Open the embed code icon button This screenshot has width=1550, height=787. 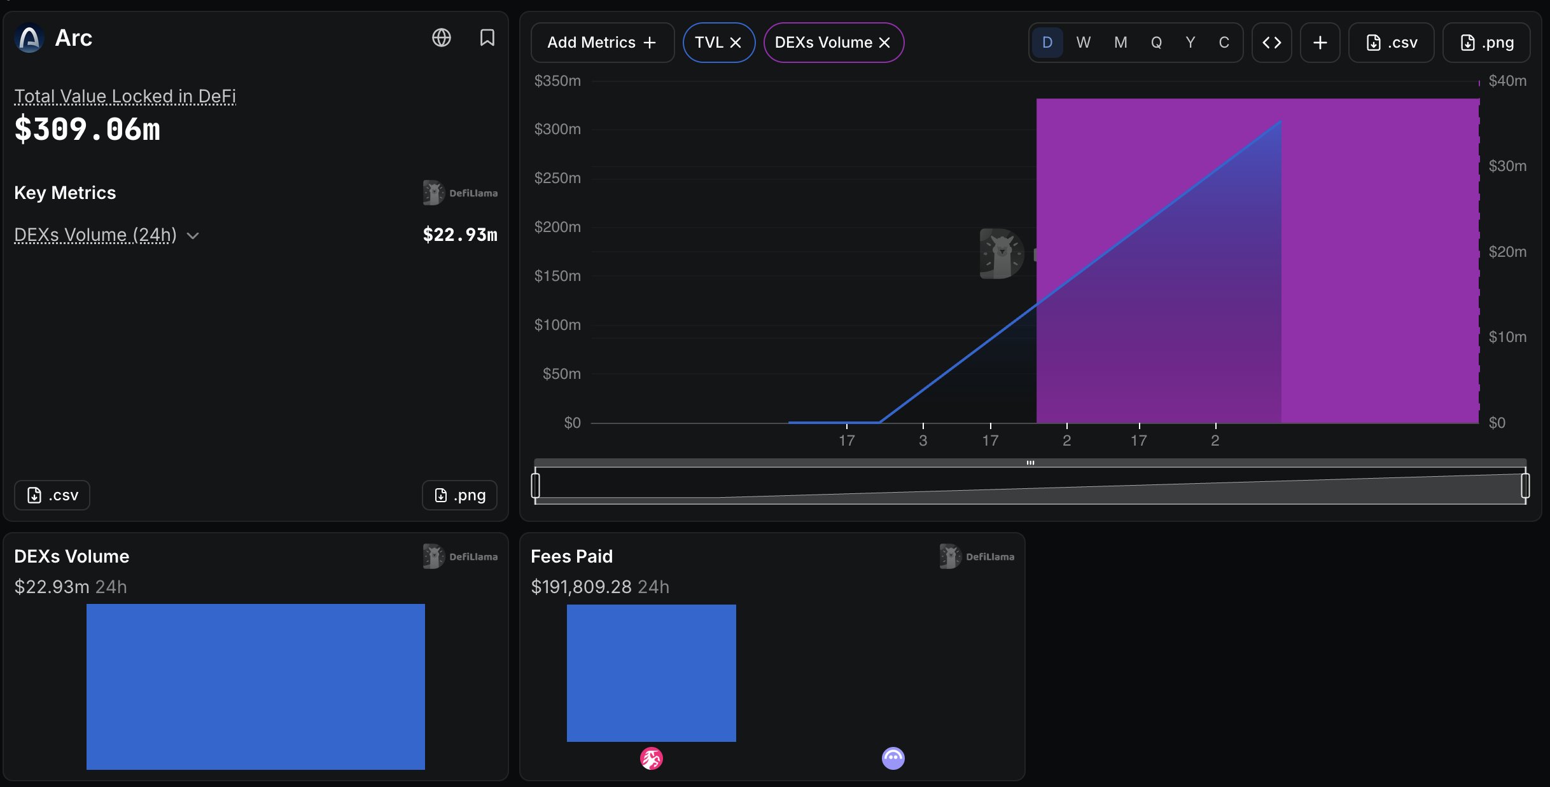1272,43
